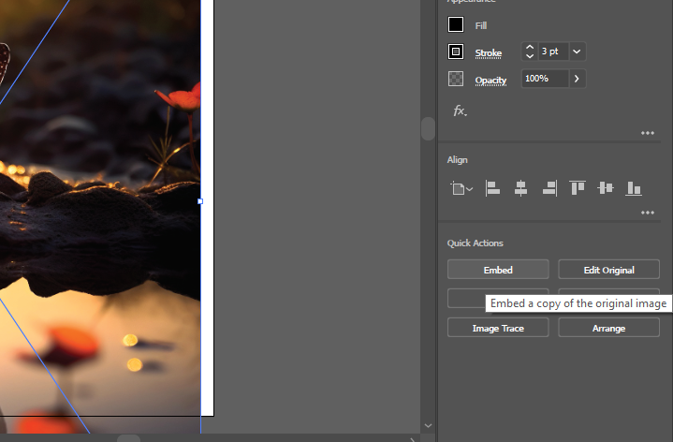
Task: Click the Embed button
Action: coord(498,270)
